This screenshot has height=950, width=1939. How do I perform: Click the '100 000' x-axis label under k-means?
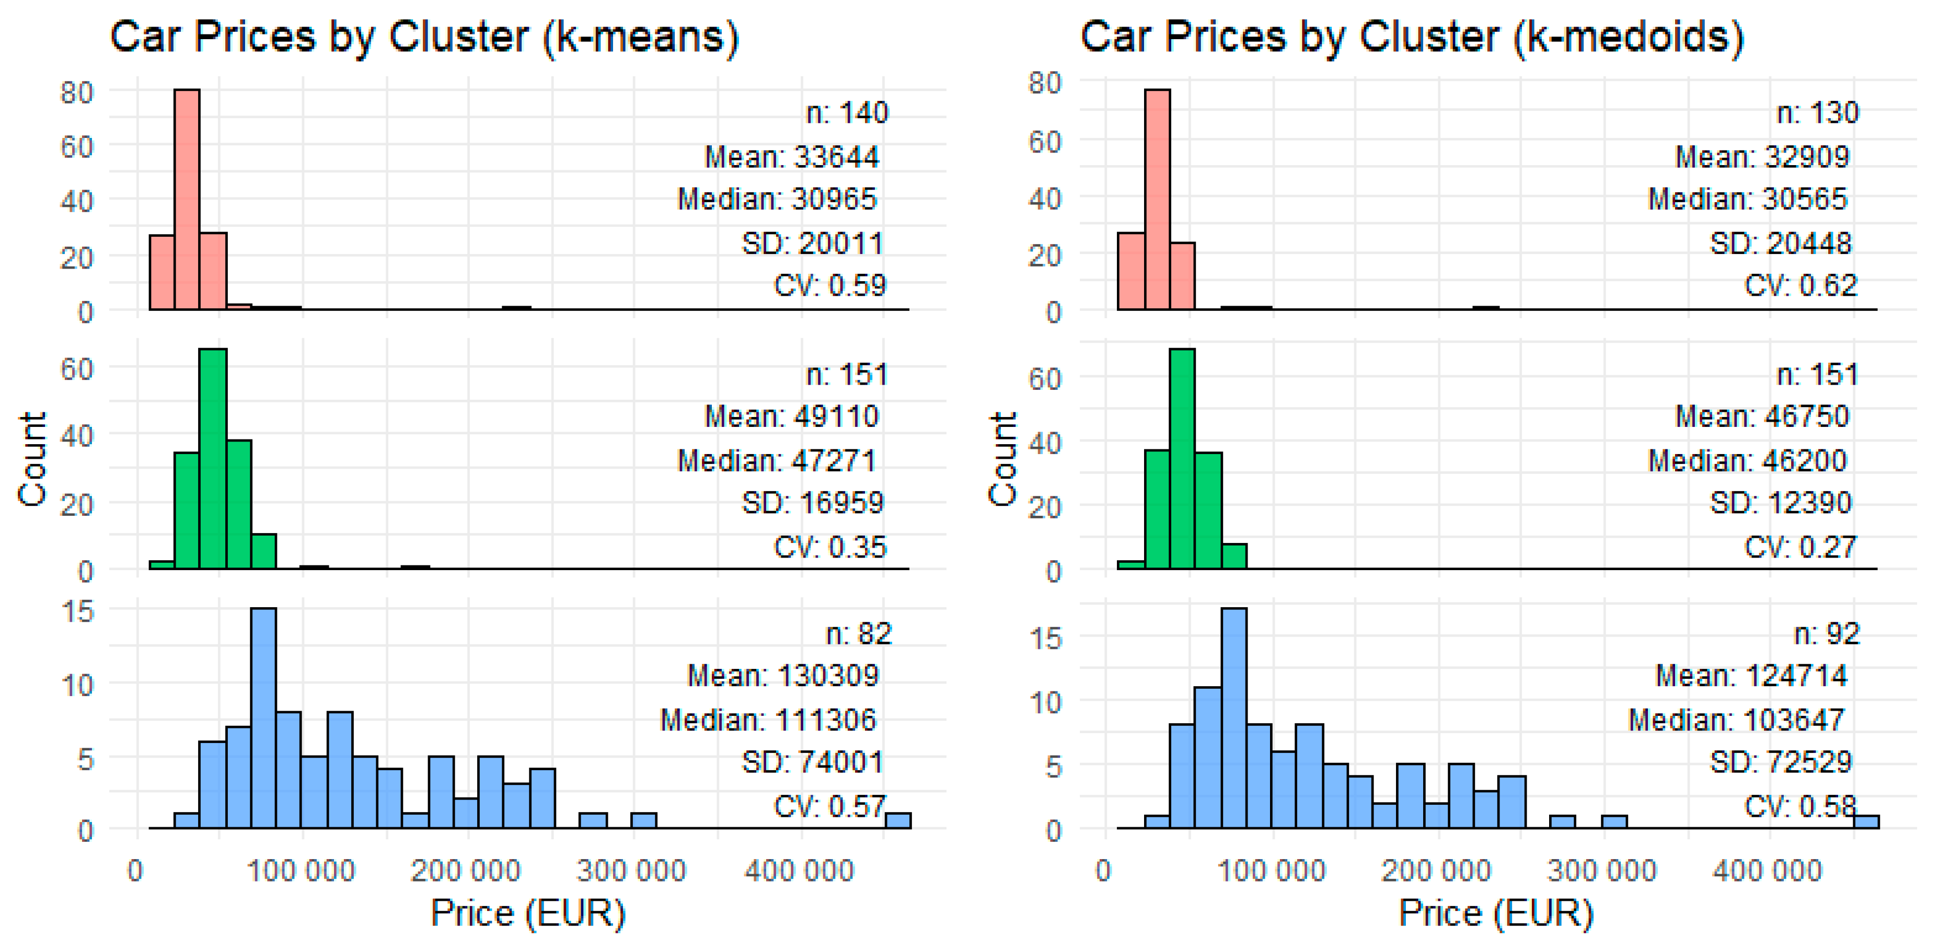301,871
